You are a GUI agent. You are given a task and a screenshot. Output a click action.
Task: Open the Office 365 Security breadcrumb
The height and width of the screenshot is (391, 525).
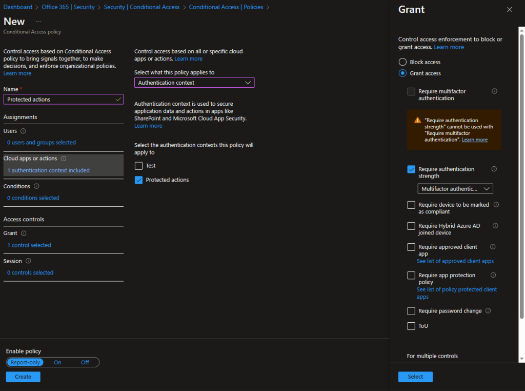(69, 7)
